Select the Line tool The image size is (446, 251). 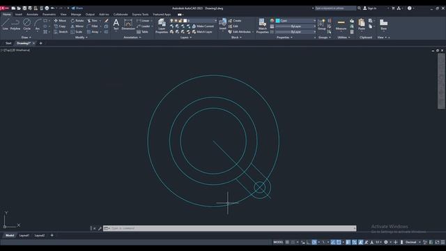coord(5,24)
